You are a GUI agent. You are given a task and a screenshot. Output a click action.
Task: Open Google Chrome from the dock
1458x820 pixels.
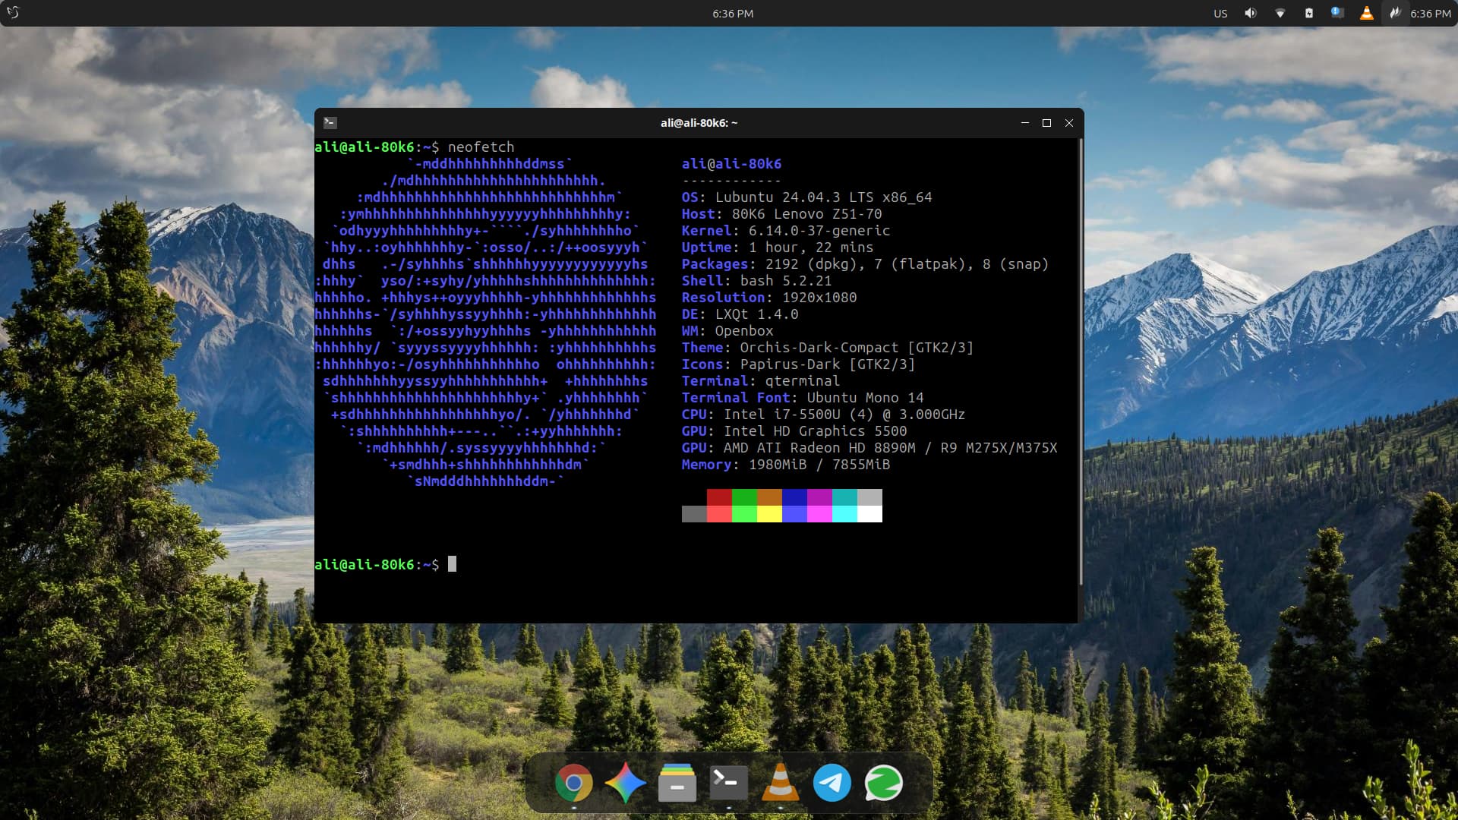pyautogui.click(x=573, y=783)
